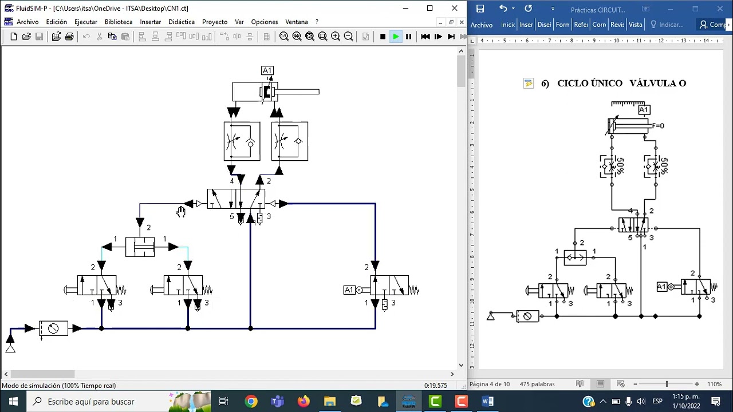Reset simulation with the rewind icon

pyautogui.click(x=425, y=37)
